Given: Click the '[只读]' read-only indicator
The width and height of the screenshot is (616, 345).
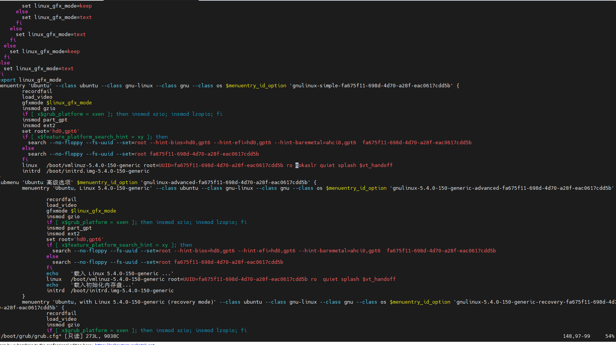Looking at the screenshot, I should (74, 336).
